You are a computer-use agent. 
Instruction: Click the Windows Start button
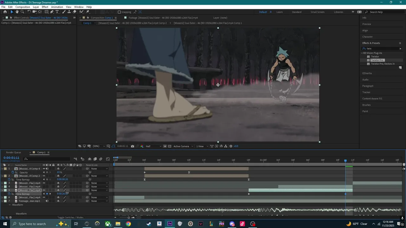tap(5, 224)
